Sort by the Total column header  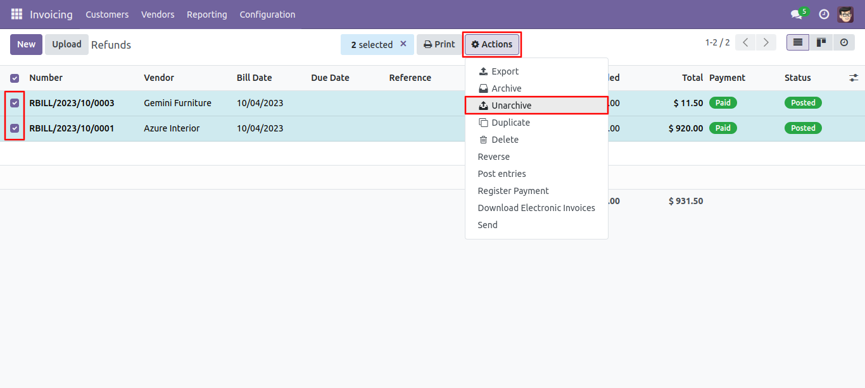coord(693,78)
